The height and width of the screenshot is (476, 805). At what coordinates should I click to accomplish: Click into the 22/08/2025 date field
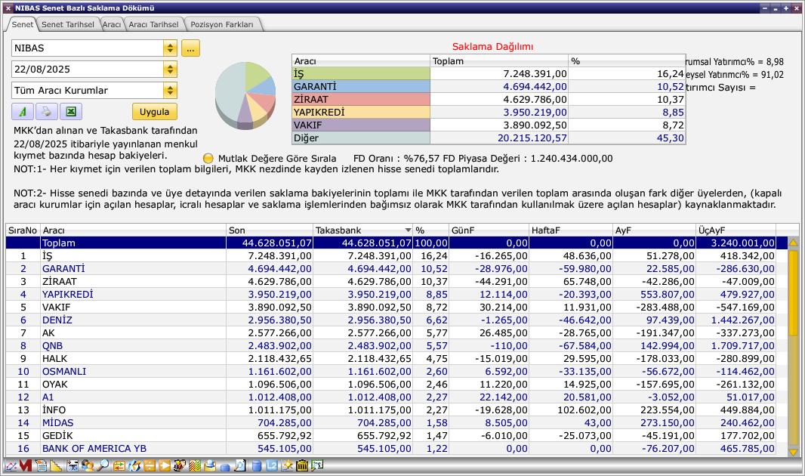click(88, 70)
